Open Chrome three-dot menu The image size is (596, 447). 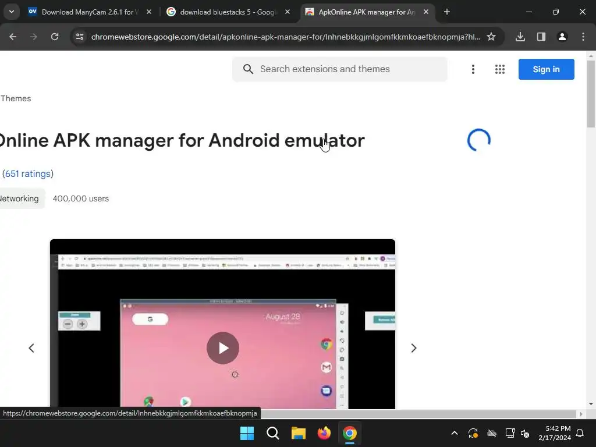pos(583,37)
